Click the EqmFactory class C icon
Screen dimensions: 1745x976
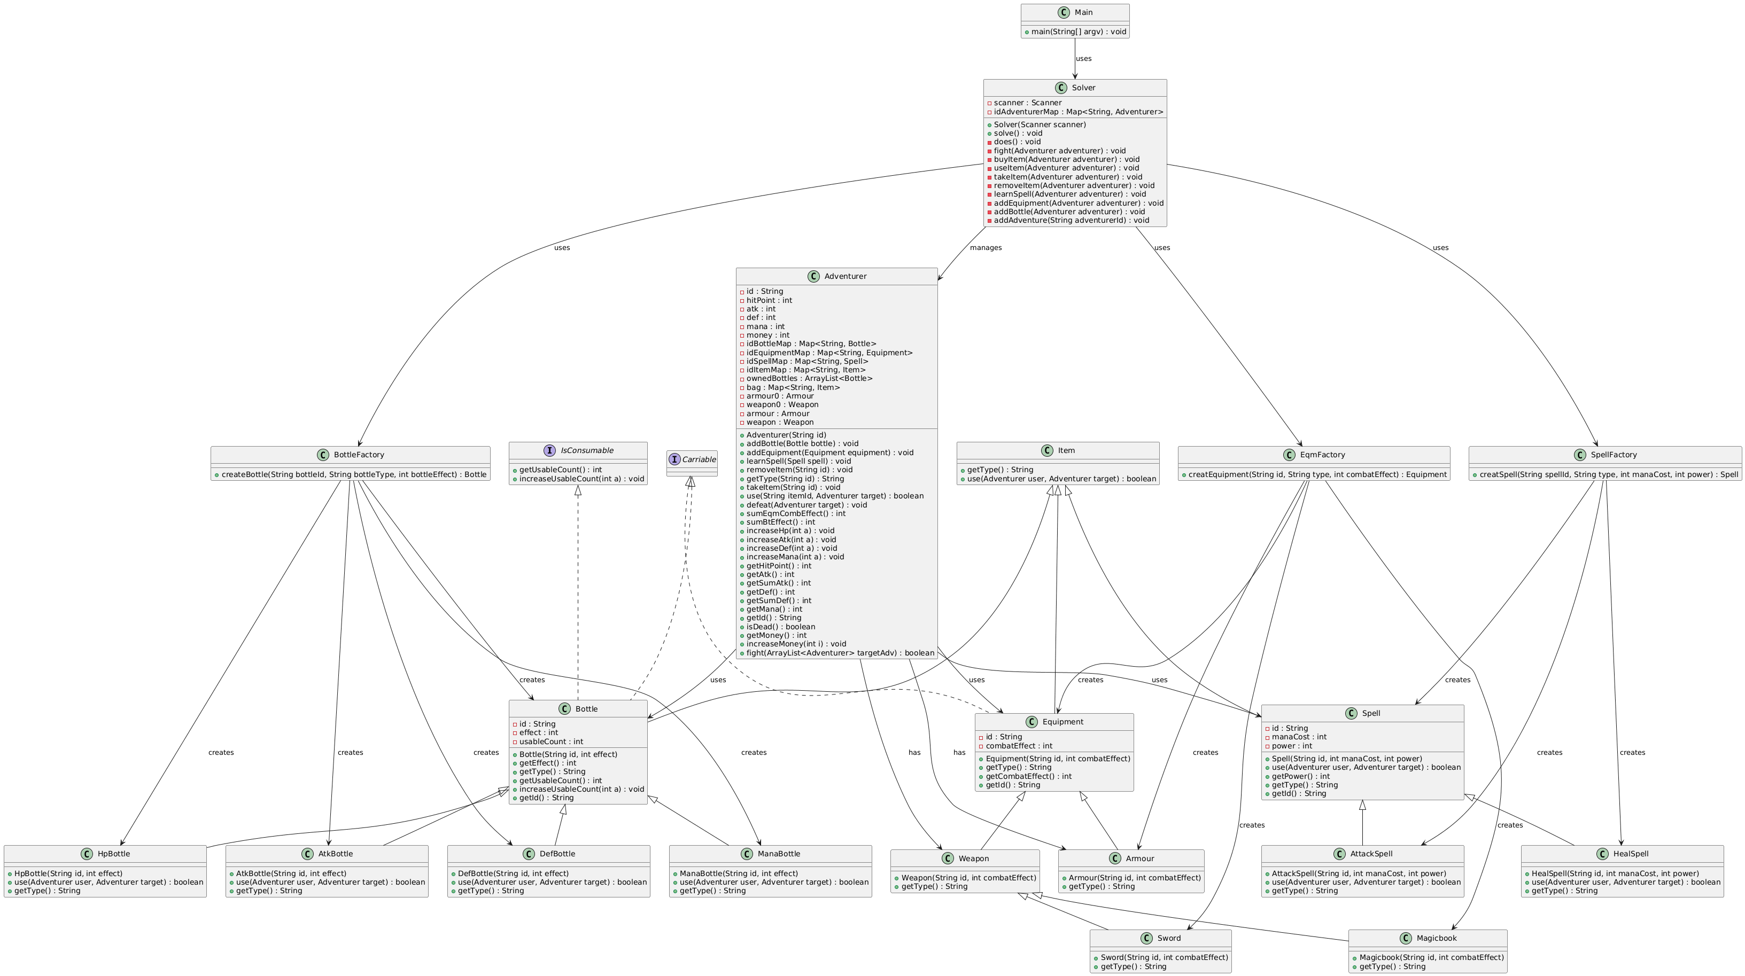(x=1289, y=455)
